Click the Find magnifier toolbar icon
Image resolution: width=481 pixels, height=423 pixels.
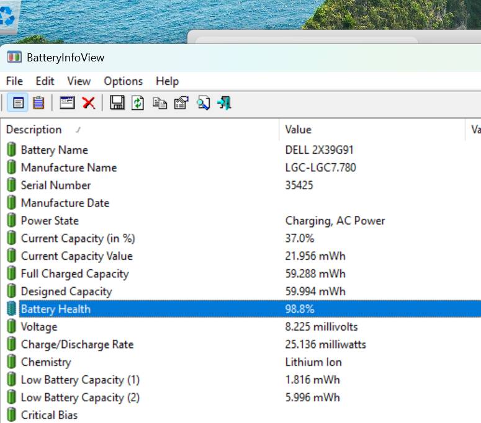204,103
